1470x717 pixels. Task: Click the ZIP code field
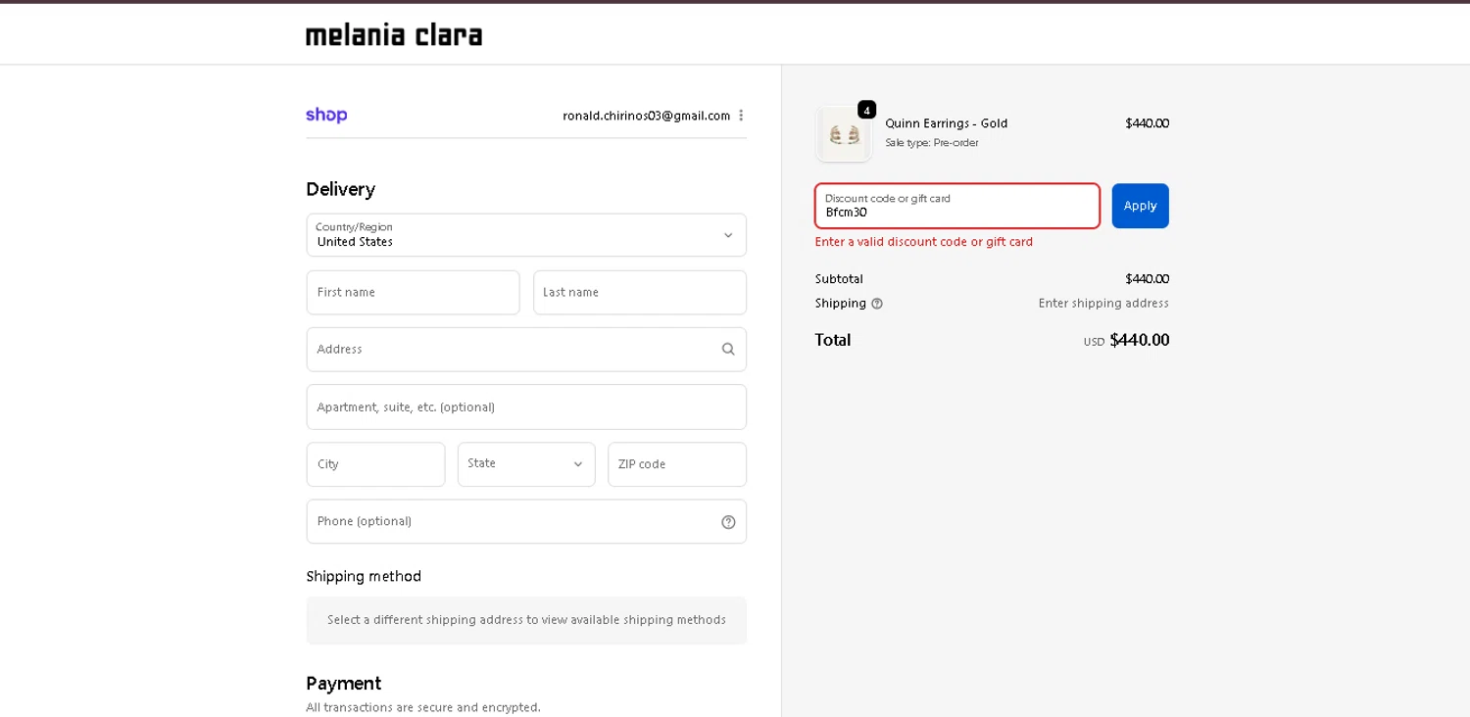point(677,464)
